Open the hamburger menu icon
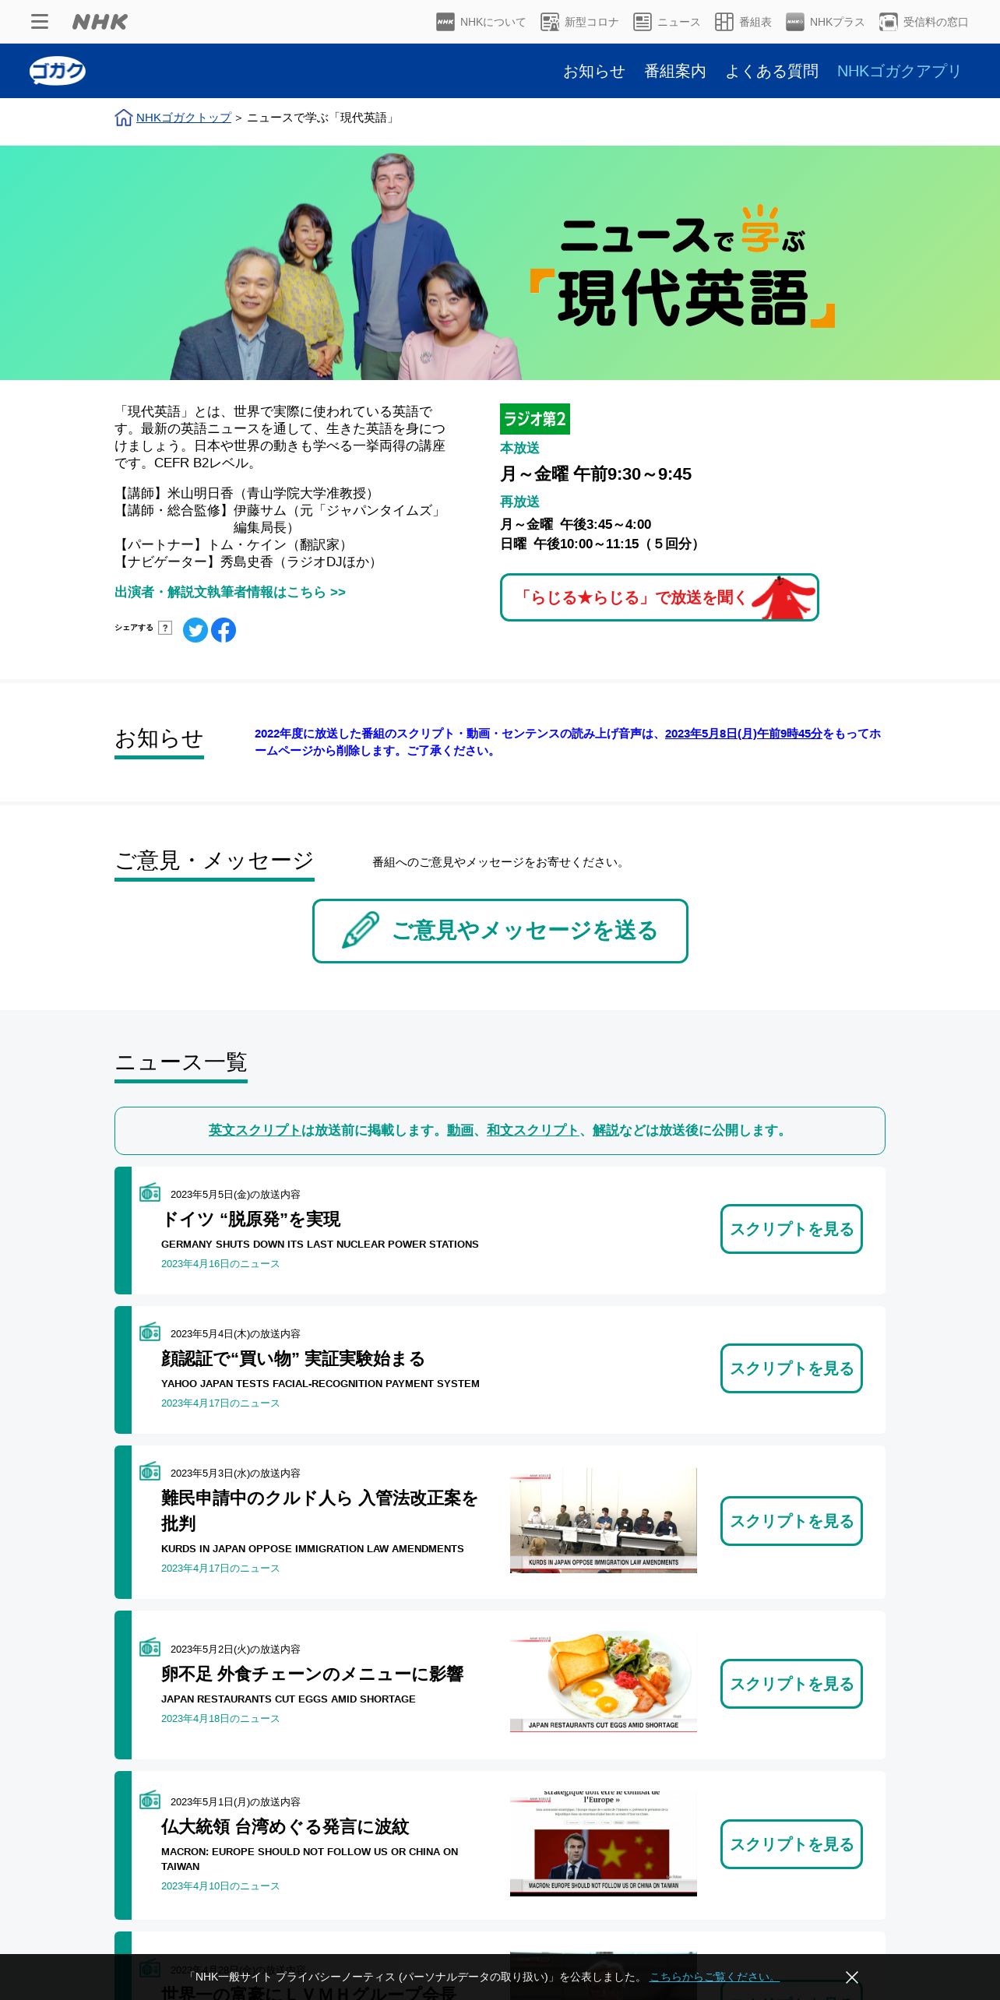 pos(40,22)
